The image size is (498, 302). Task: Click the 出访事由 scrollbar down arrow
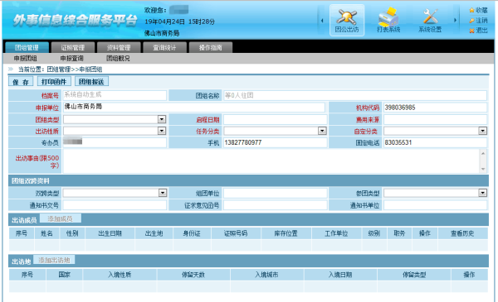click(483, 169)
